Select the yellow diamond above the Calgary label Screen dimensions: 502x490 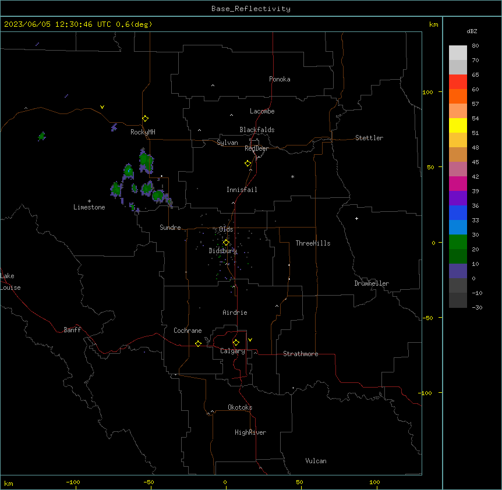[x=236, y=343]
